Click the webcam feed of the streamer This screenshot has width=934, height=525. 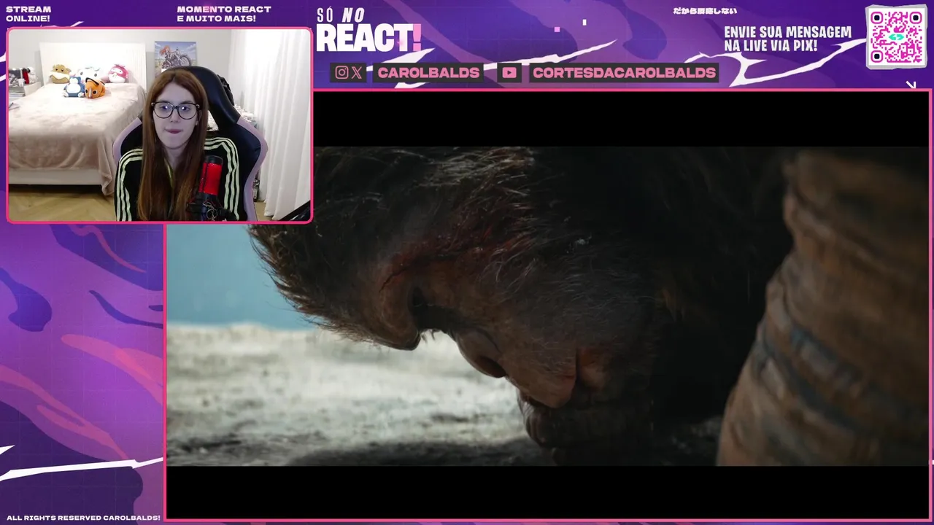159,125
